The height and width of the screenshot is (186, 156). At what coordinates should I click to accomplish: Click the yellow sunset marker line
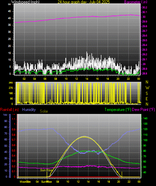pyautogui.click(x=122, y=175)
